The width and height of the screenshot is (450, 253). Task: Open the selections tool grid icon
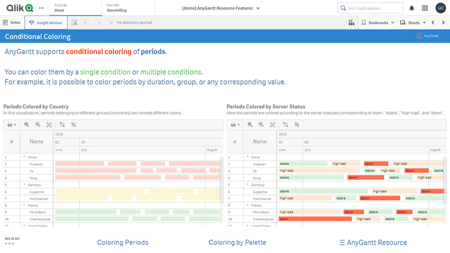coord(351,22)
